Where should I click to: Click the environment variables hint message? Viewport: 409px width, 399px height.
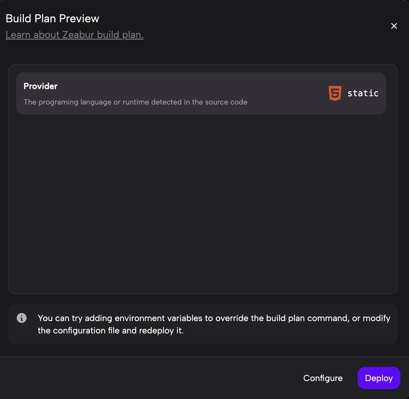click(x=213, y=324)
